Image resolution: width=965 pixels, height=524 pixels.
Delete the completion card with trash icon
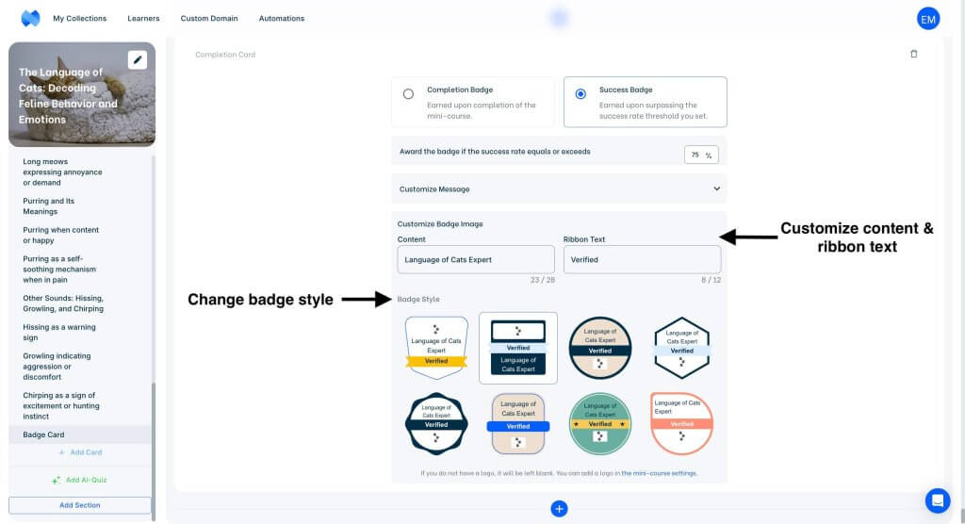click(913, 55)
